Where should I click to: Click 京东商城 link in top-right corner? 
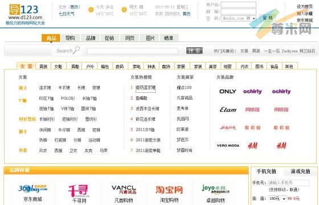pos(305,20)
